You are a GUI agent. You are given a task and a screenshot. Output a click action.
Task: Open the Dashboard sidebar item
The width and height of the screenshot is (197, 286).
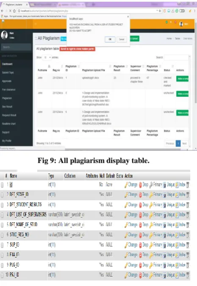tap(7, 64)
